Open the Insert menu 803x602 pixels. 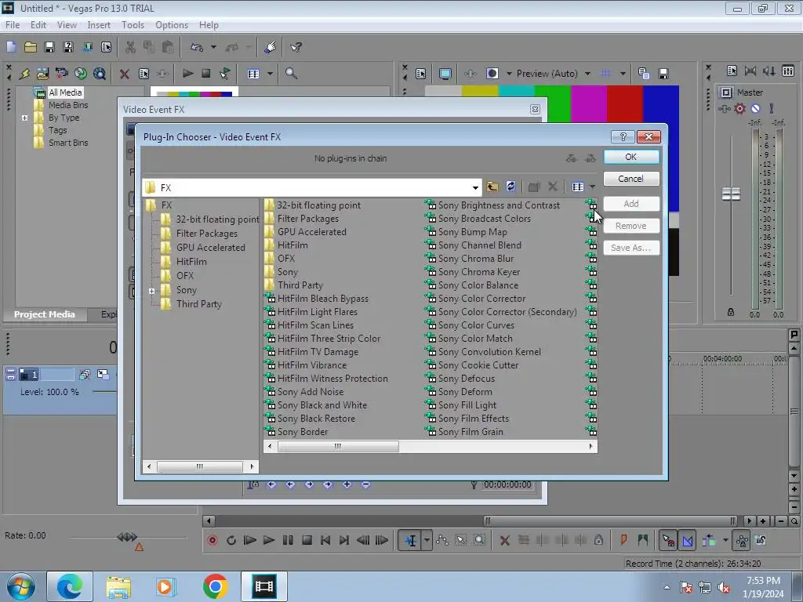[x=99, y=25]
